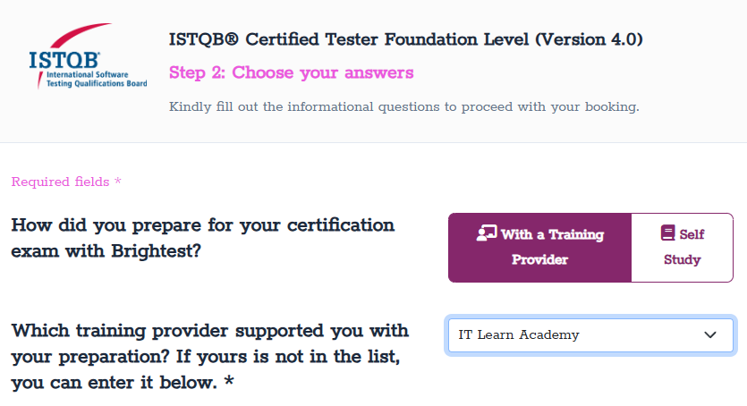The height and width of the screenshot is (406, 747).
Task: Click the asterisk after the provider question
Action: (x=229, y=384)
